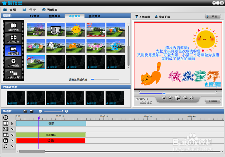Zoom in timeline with plus button

tap(66, 111)
